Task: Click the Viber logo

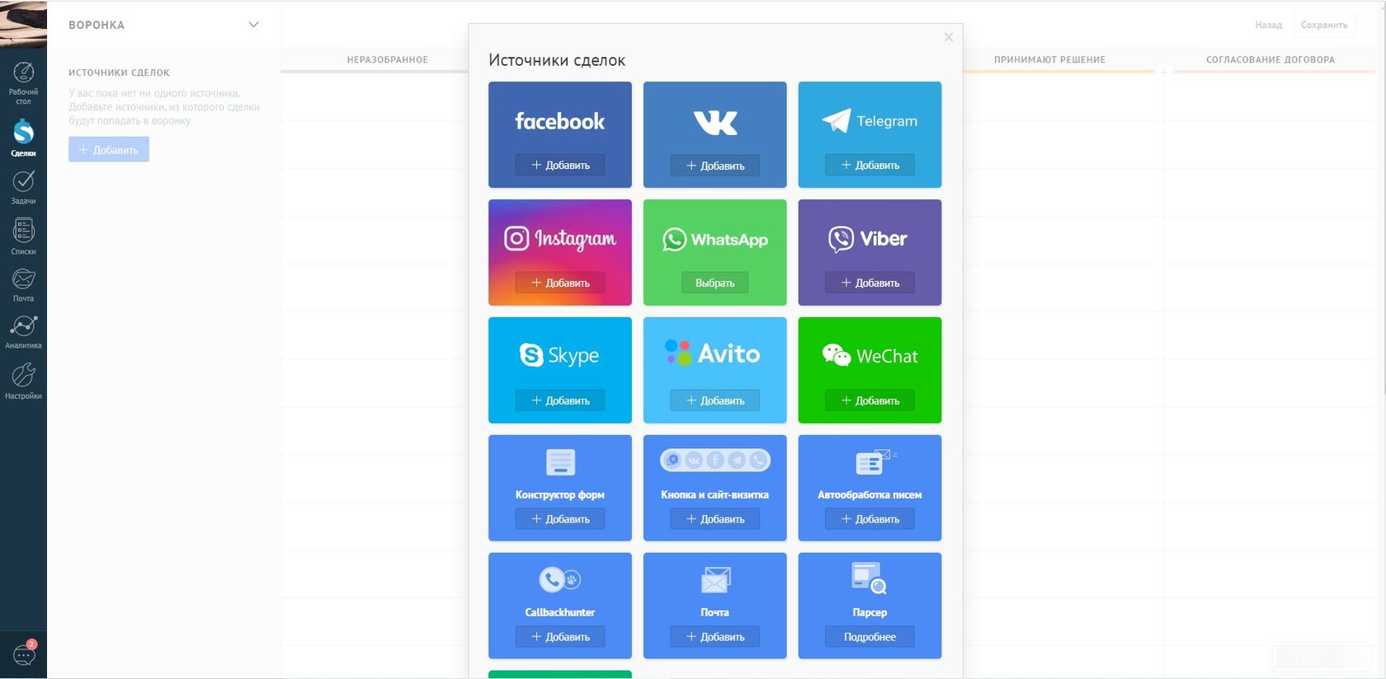Action: (x=868, y=239)
